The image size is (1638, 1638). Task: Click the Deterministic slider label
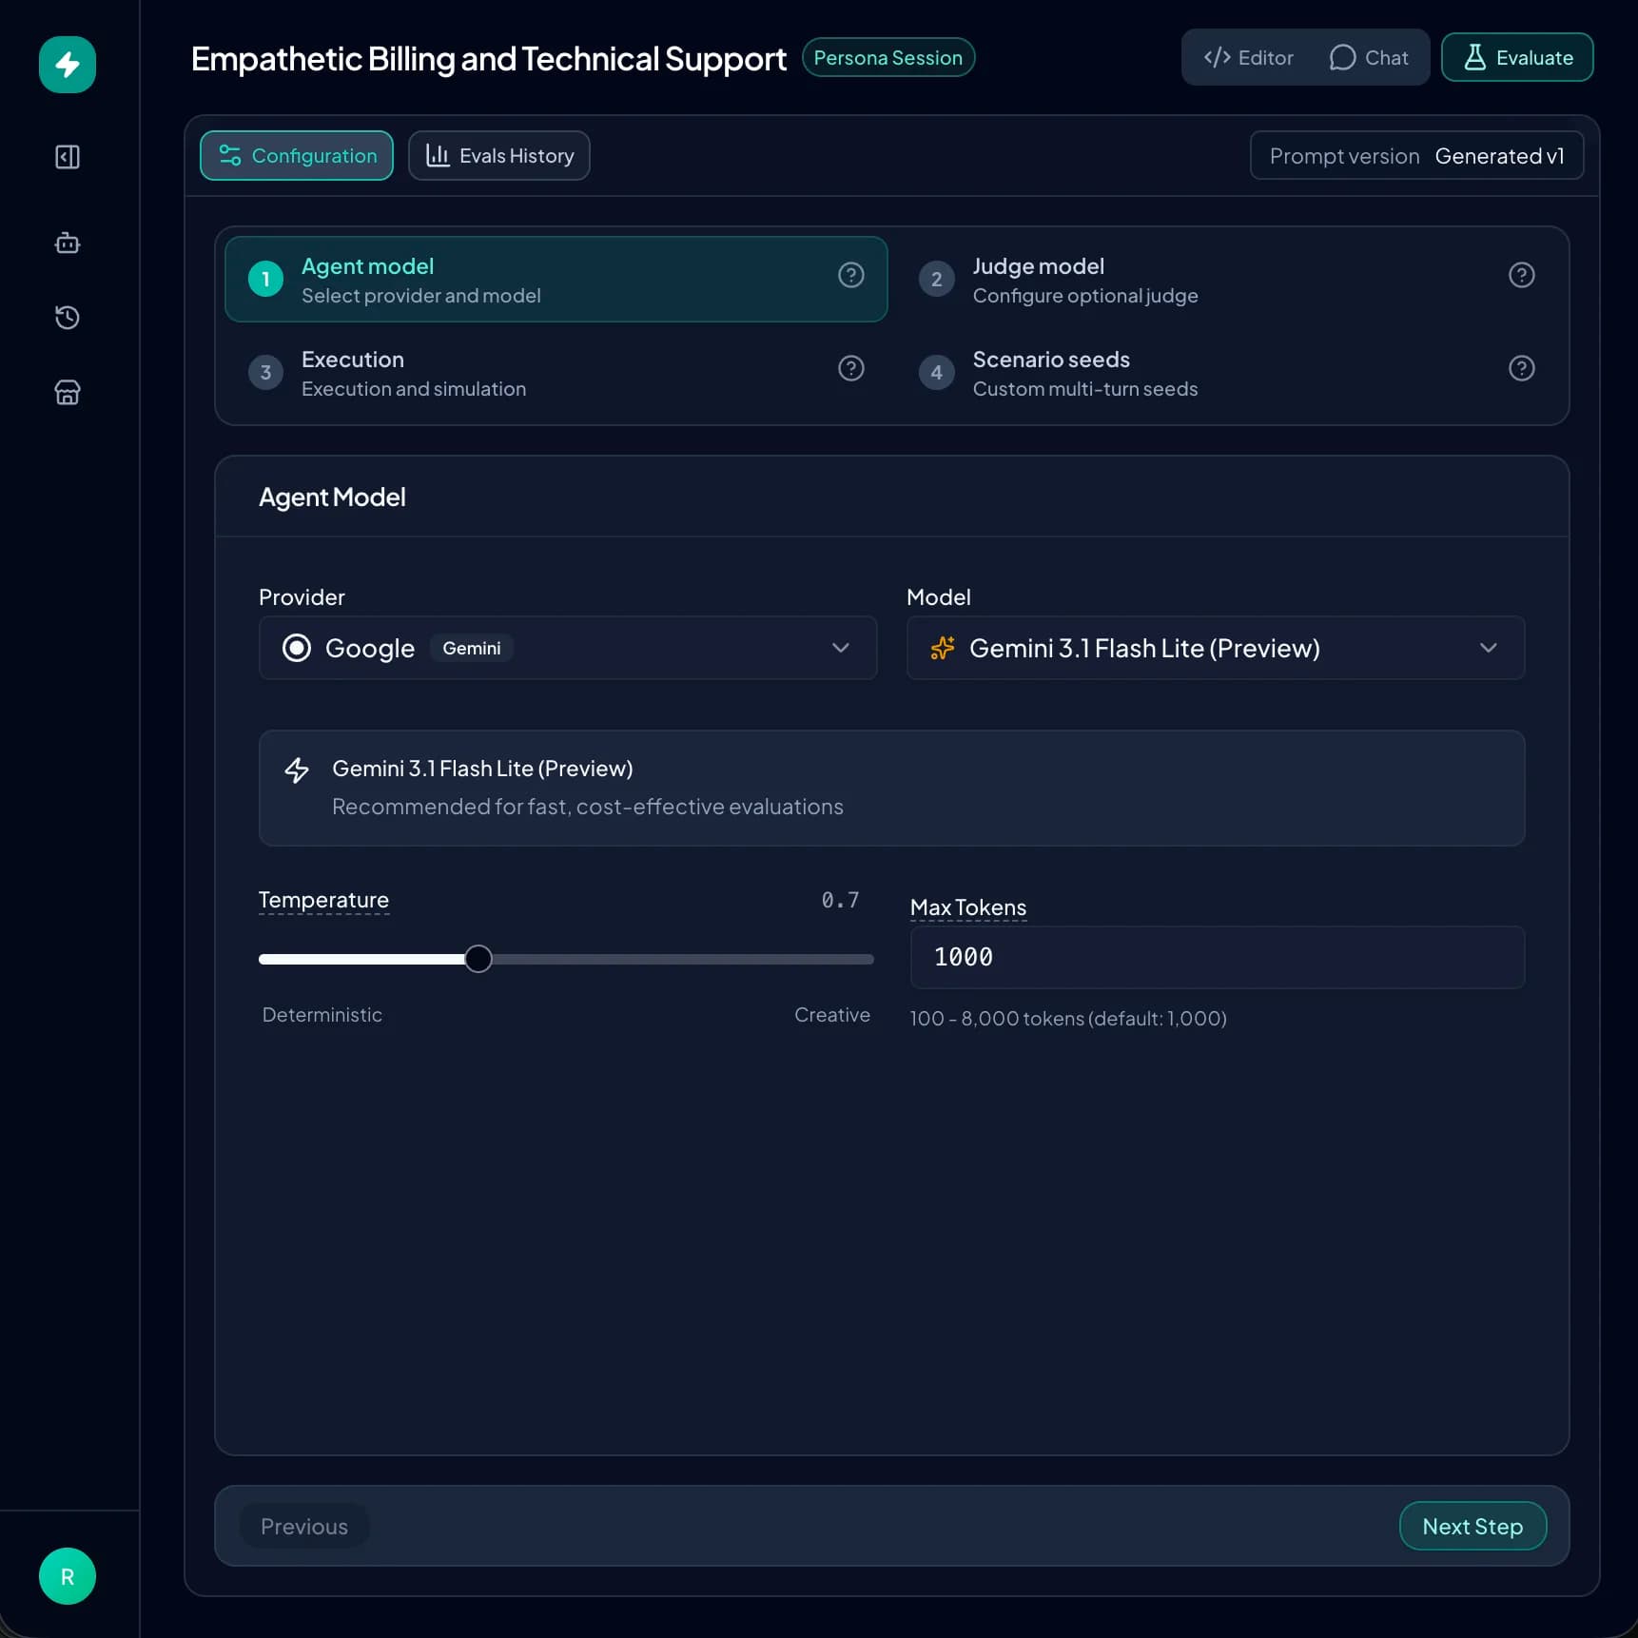tap(322, 1015)
